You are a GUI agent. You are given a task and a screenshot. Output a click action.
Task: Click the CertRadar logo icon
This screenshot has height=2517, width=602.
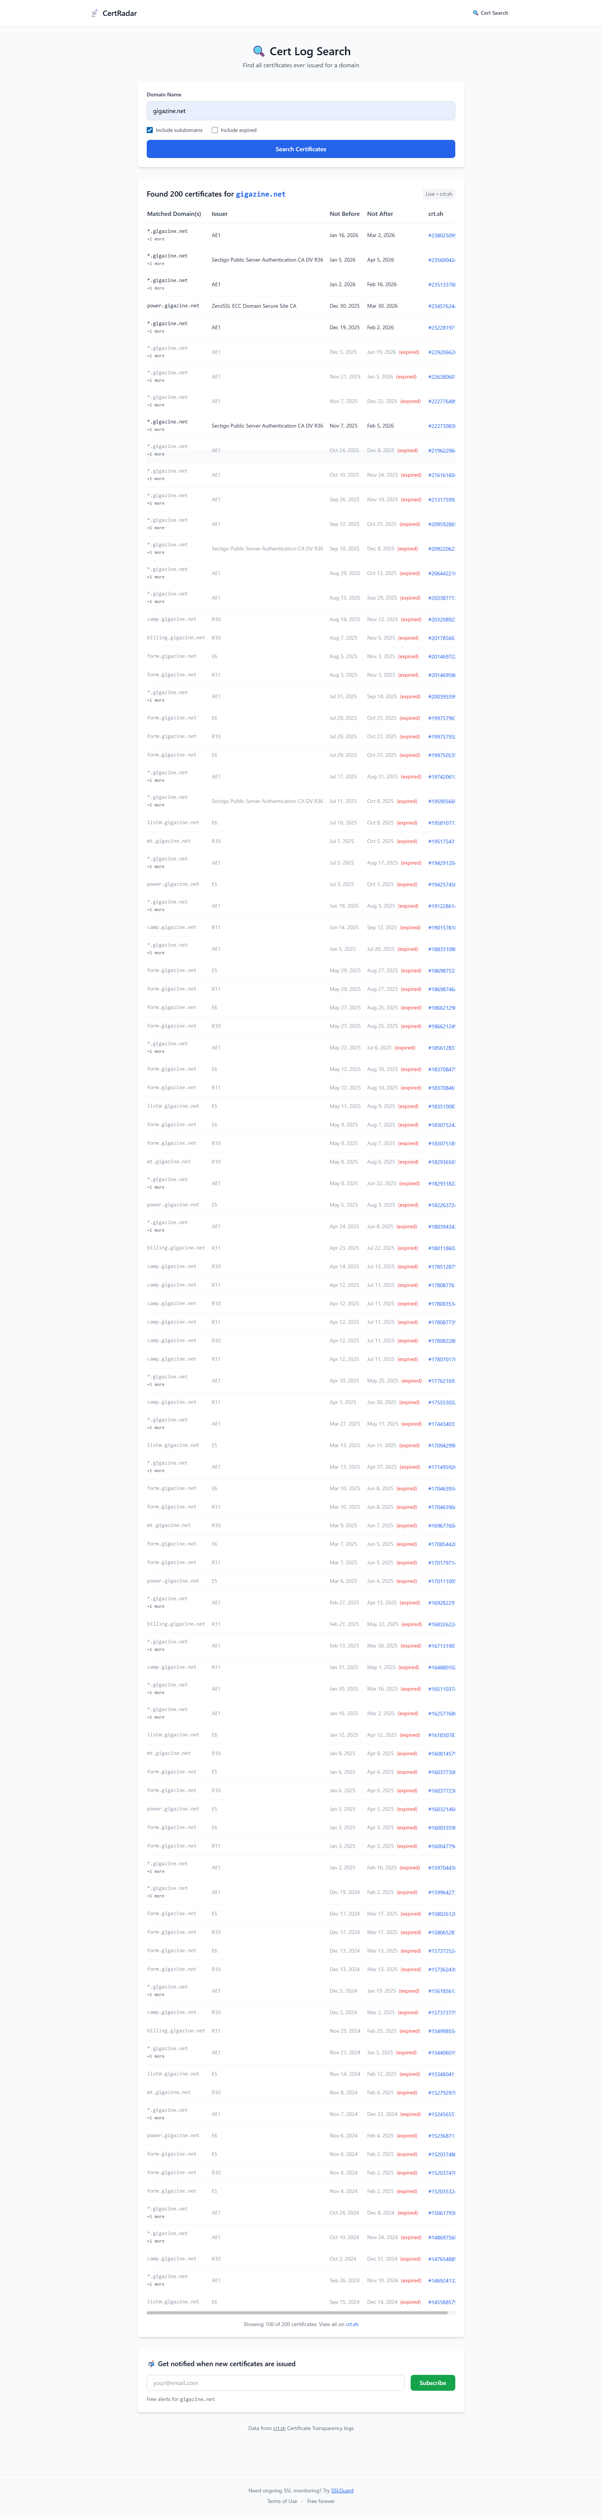pyautogui.click(x=95, y=14)
